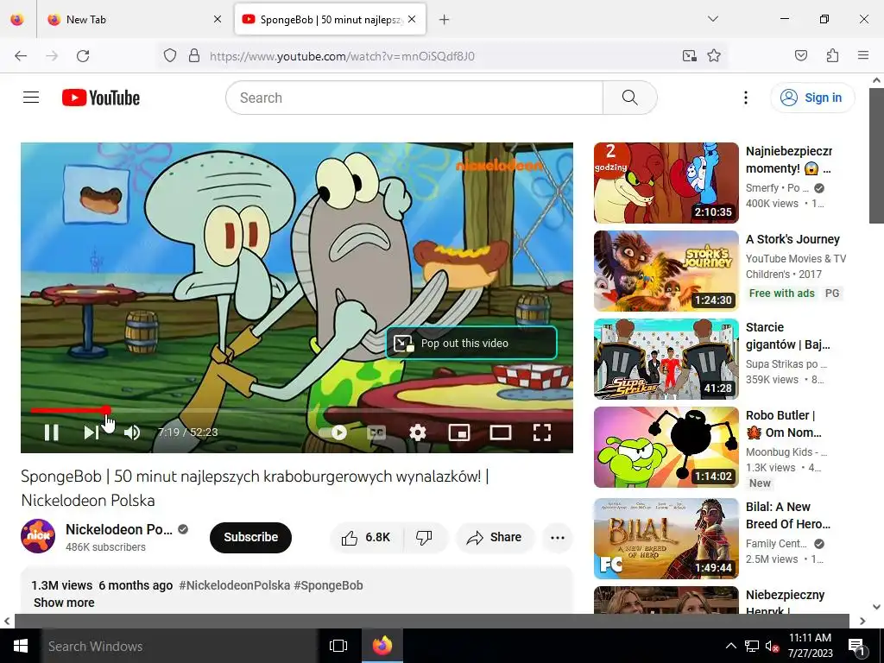Share the video
This screenshot has width=884, height=663.
click(495, 537)
